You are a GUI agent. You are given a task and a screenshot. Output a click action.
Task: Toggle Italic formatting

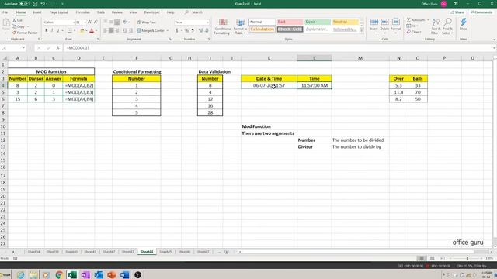click(52, 31)
